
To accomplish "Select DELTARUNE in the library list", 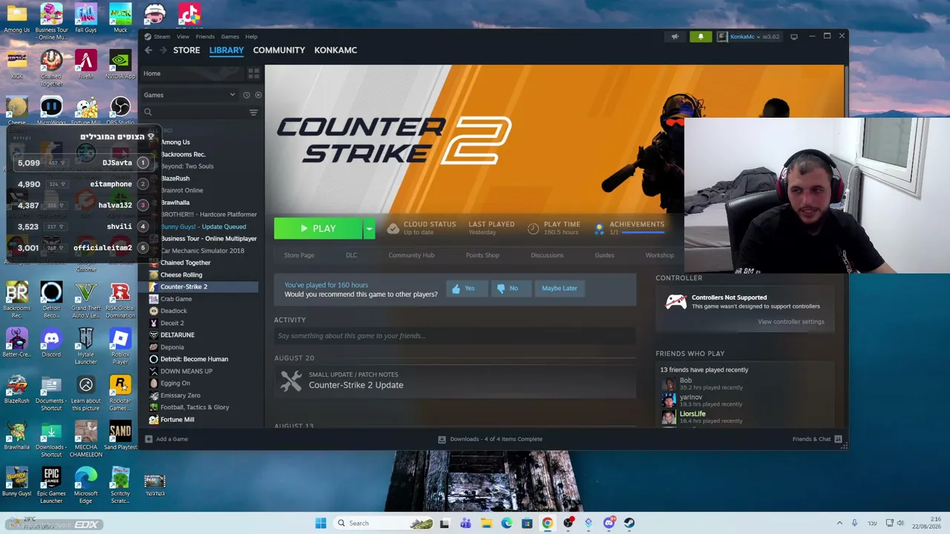I will coord(177,335).
